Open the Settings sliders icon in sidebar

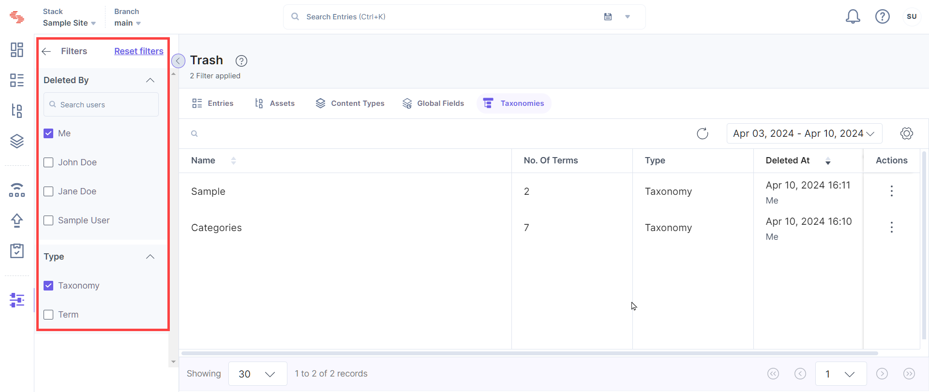(x=17, y=300)
